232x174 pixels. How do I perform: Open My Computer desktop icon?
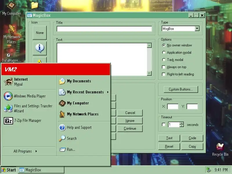(12, 8)
